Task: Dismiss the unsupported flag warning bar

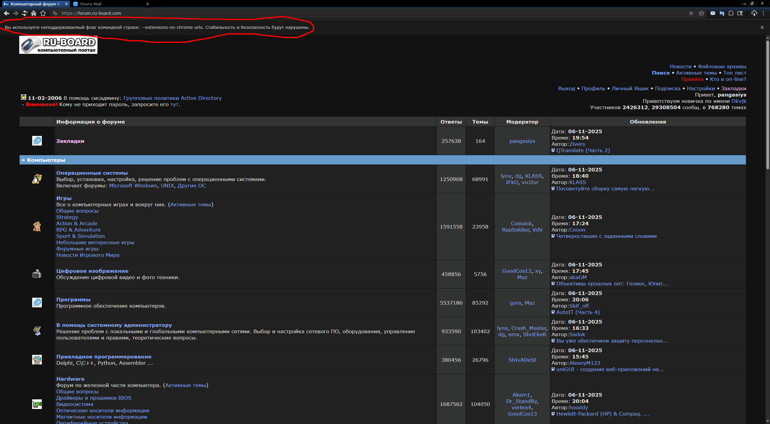Action: [x=762, y=27]
